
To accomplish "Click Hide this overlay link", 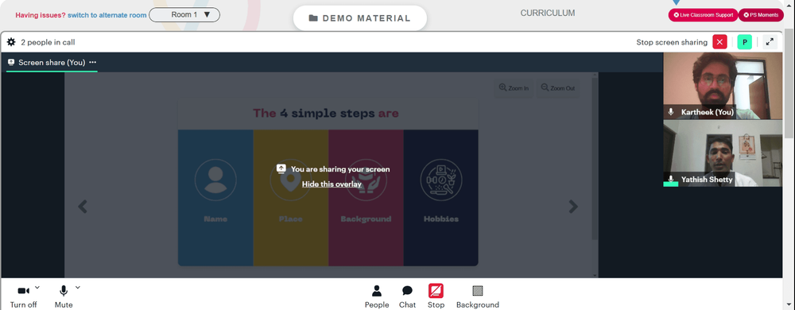I will coord(332,184).
